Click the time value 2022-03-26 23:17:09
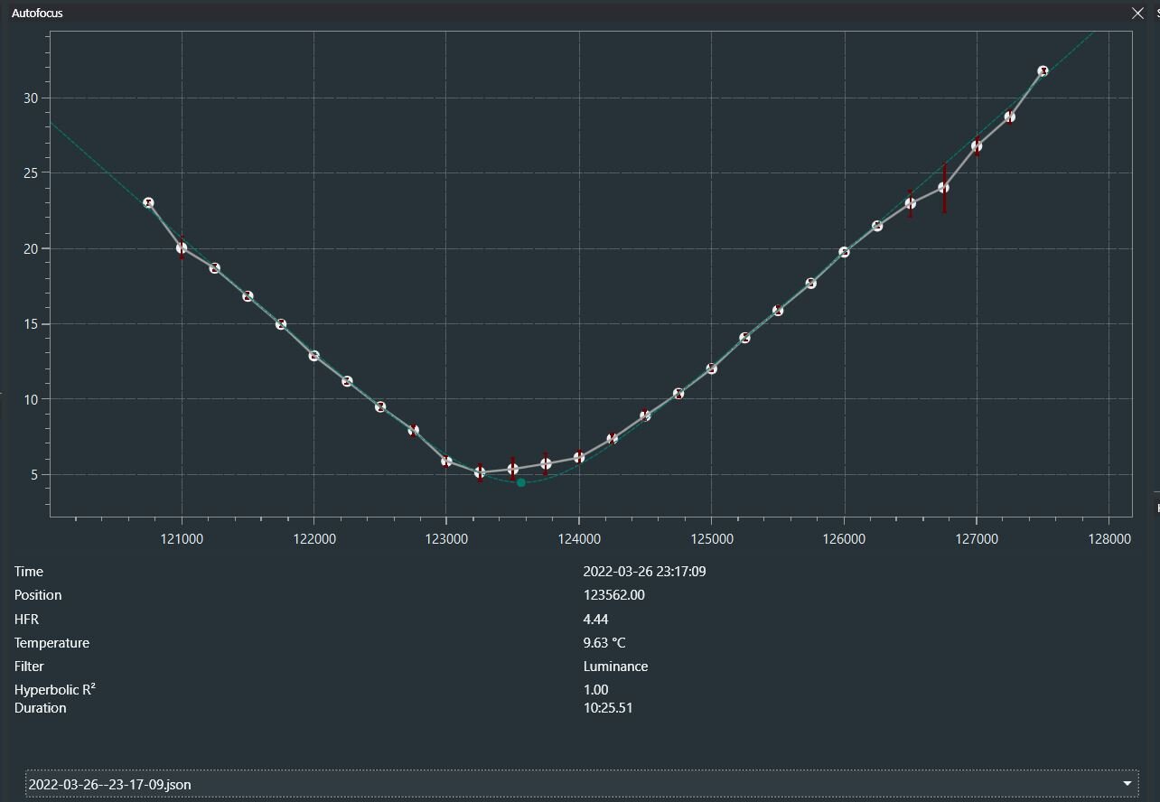Image resolution: width=1160 pixels, height=802 pixels. coord(644,572)
